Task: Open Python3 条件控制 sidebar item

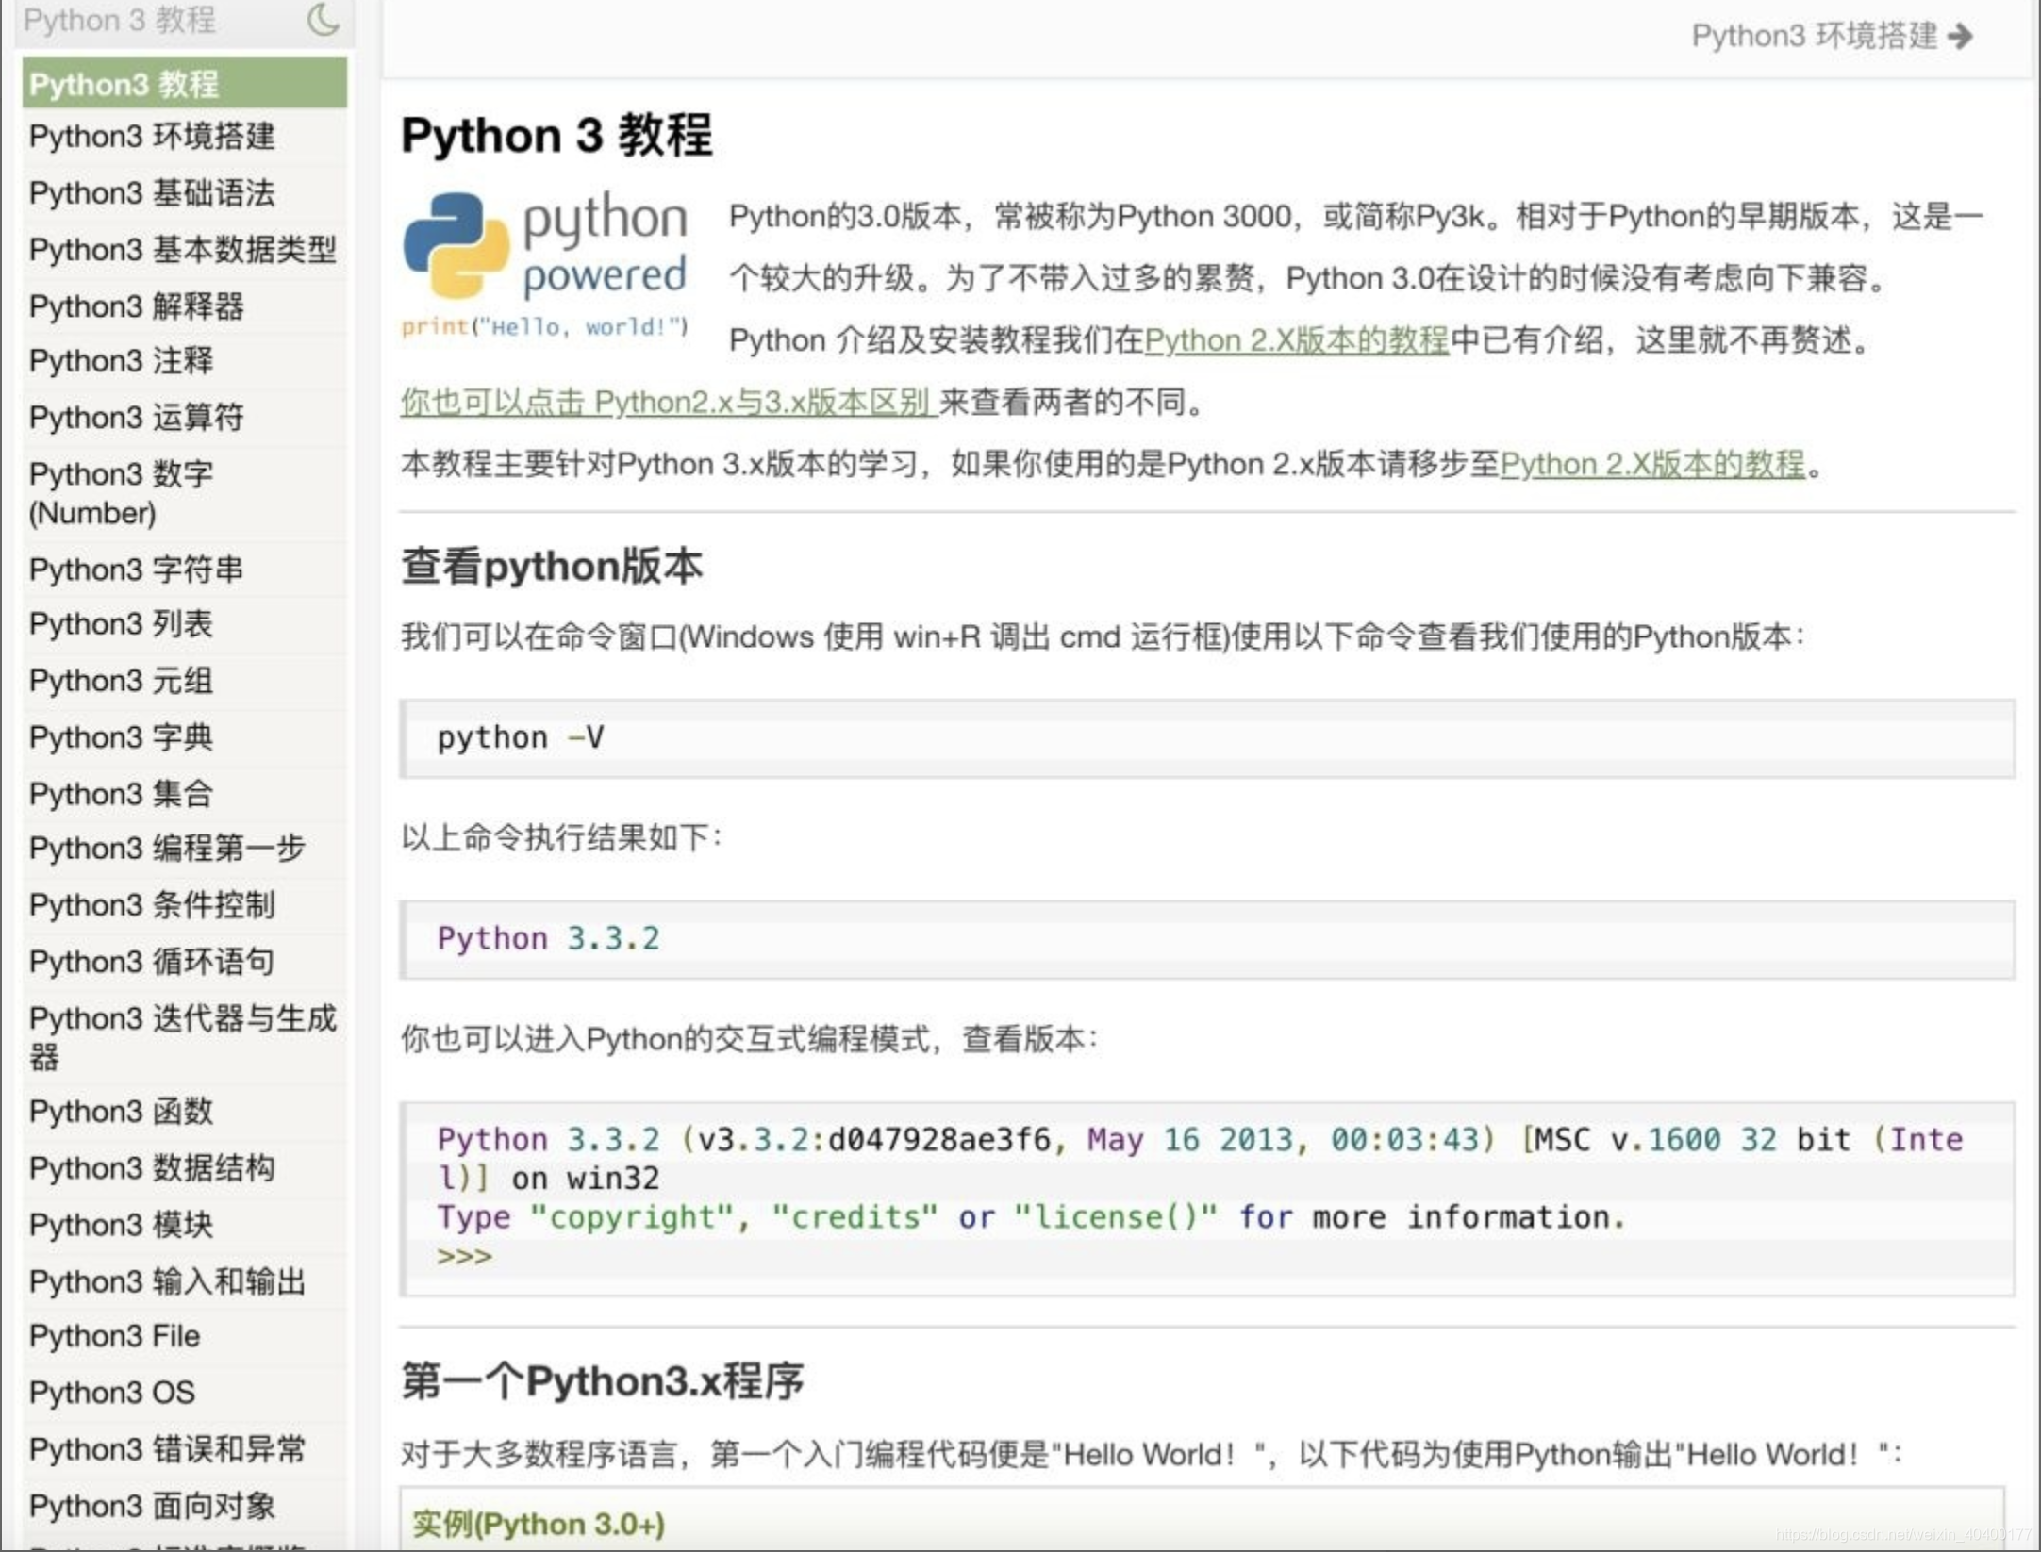Action: coord(152,905)
